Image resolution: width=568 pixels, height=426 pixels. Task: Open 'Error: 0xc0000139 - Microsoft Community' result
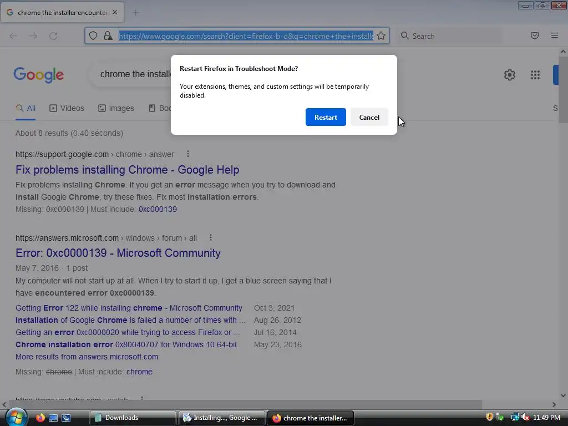pos(118,253)
